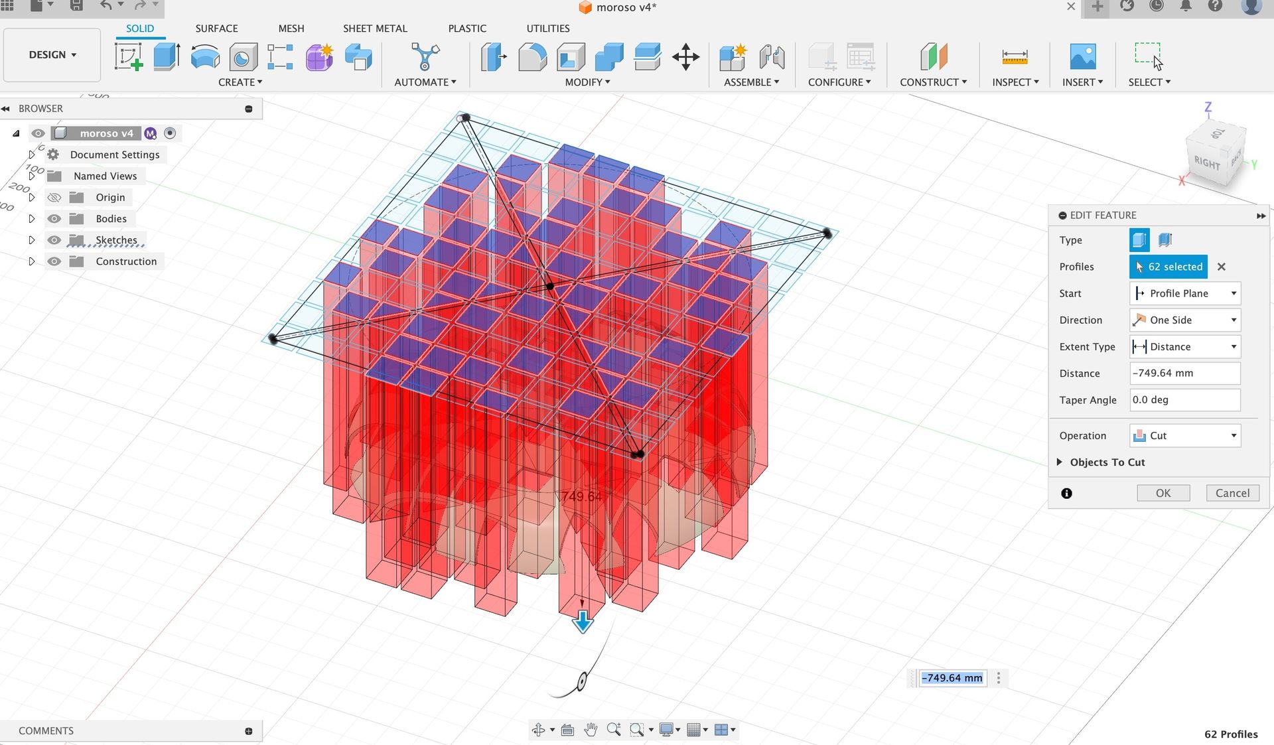
Task: Switch to the SURFACE tab
Action: pos(216,29)
